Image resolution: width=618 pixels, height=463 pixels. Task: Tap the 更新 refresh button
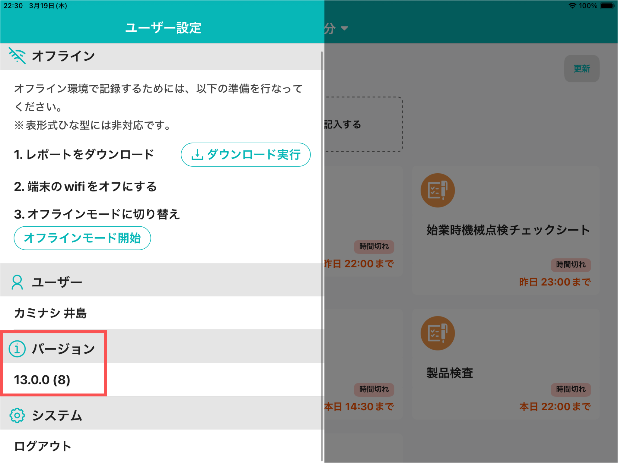pyautogui.click(x=581, y=68)
